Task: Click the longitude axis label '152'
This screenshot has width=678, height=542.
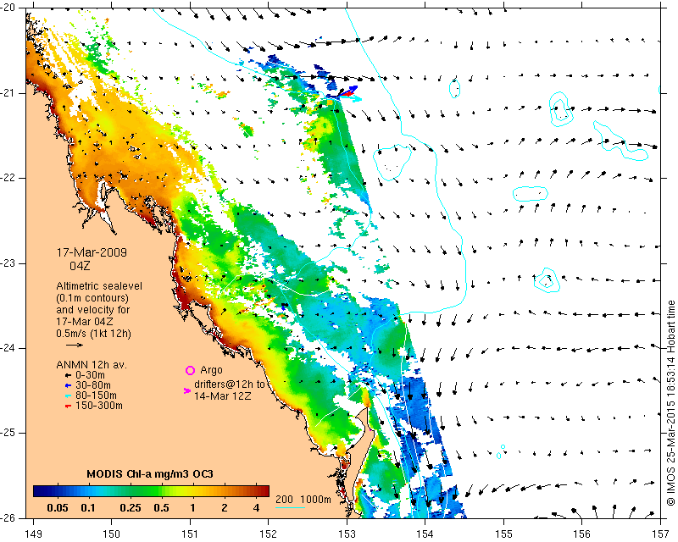Action: 269,534
